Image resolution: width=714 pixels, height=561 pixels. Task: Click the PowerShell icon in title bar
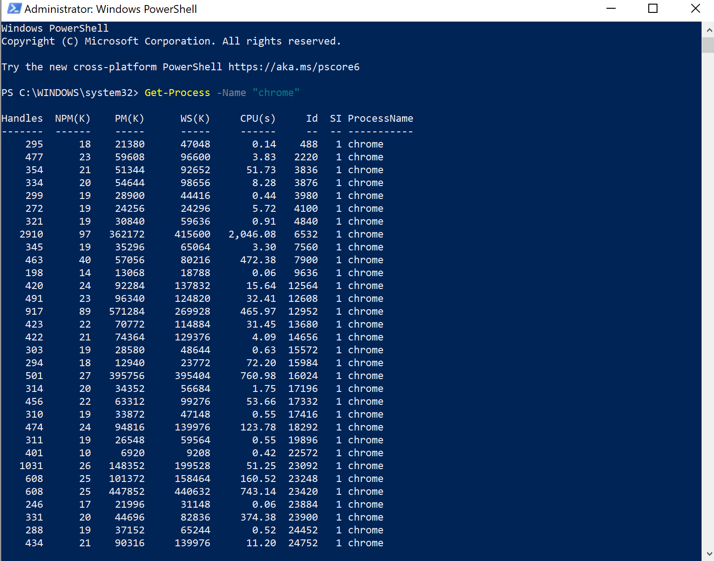coord(14,9)
